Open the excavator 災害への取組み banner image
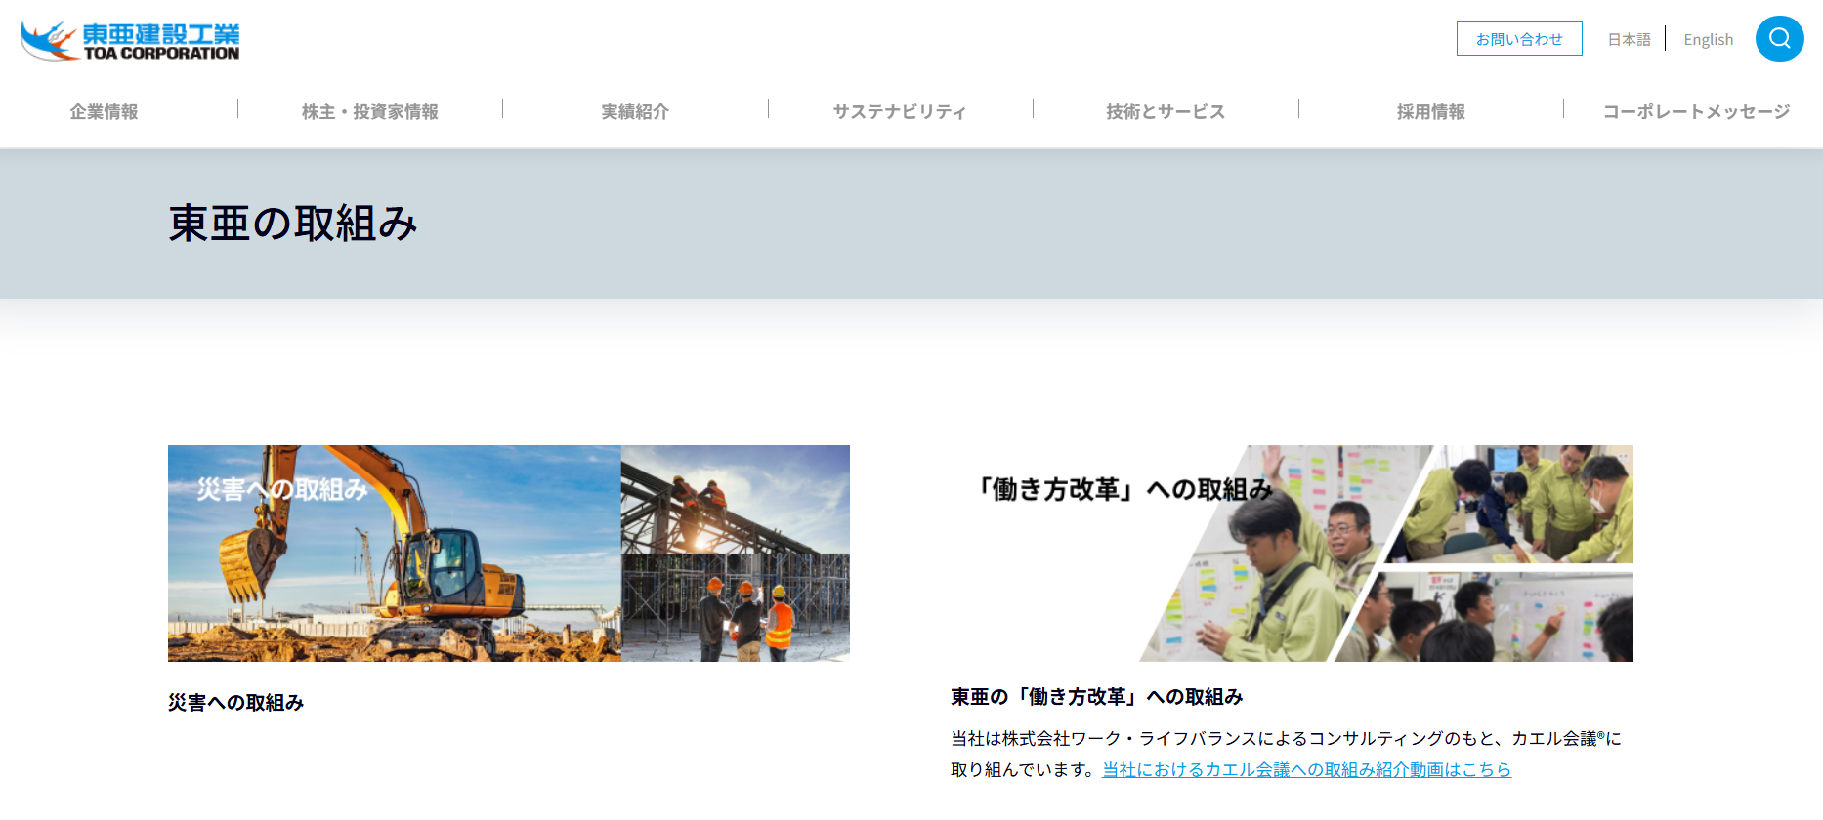The width and height of the screenshot is (1823, 820). pyautogui.click(x=509, y=553)
